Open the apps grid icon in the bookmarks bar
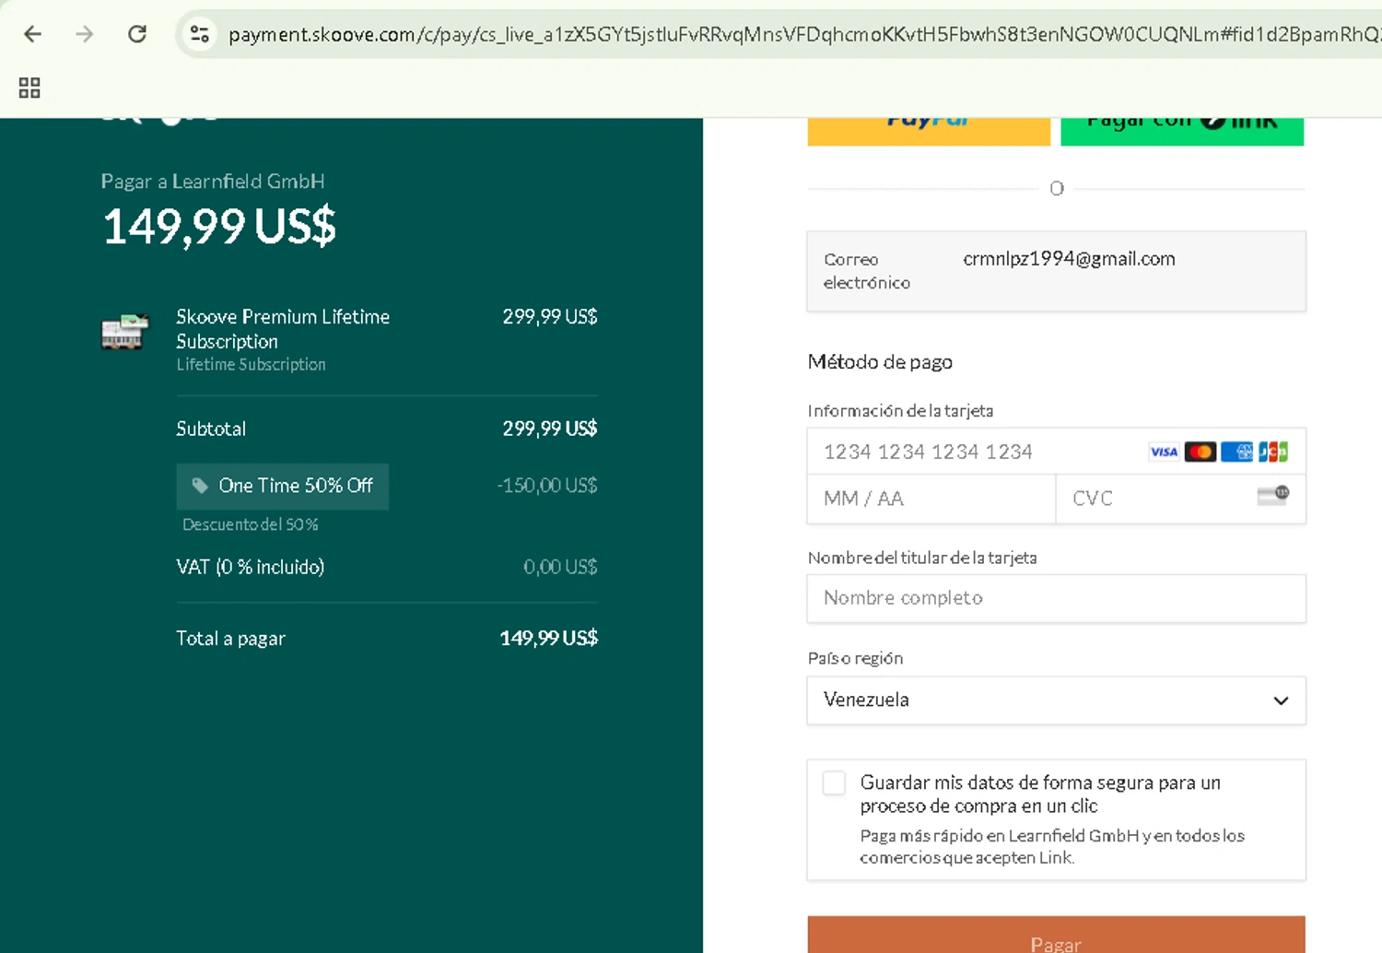Screen dimensions: 1382x953 pyautogui.click(x=29, y=88)
